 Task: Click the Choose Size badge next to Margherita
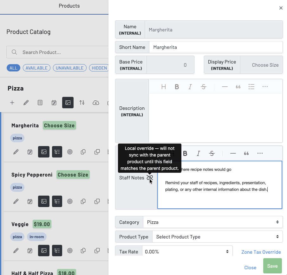click(x=59, y=125)
